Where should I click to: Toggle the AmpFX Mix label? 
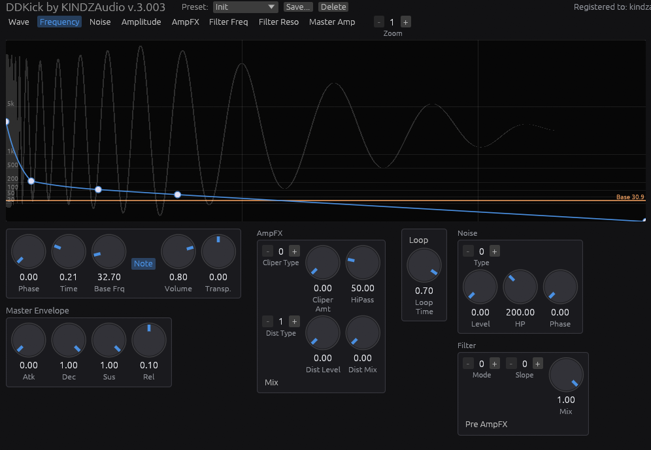coord(271,382)
